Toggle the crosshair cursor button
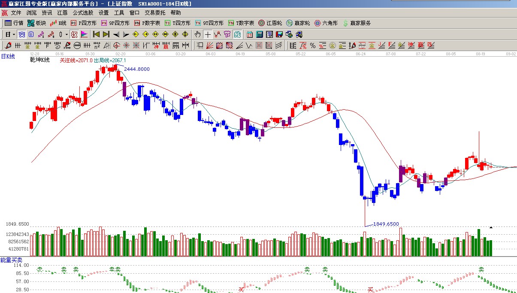Image resolution: width=517 pixels, height=293 pixels. (208, 34)
